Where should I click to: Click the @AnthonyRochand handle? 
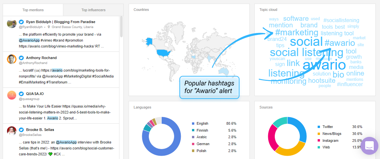coord(33,63)
